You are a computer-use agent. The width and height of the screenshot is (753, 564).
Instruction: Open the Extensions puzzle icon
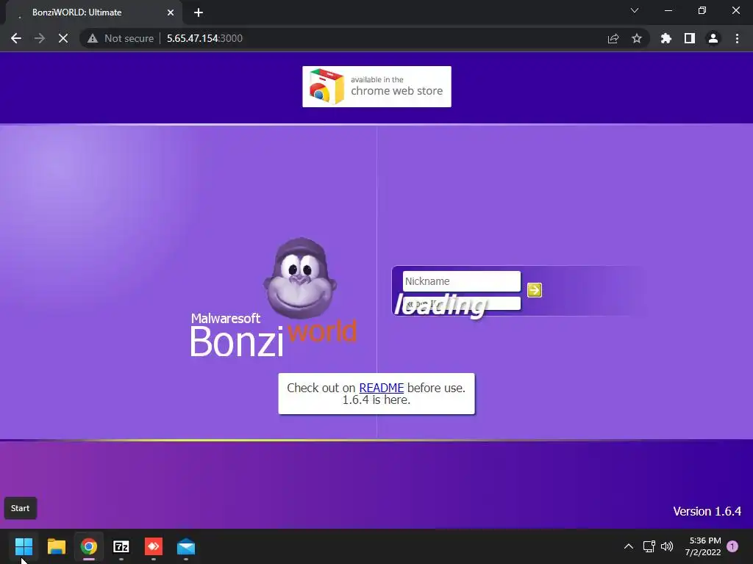[x=666, y=38]
